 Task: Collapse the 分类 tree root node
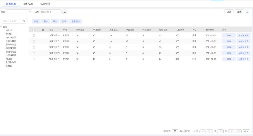pos(1,27)
